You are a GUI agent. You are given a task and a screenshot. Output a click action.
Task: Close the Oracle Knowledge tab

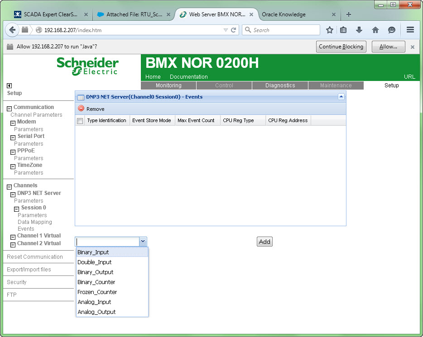334,14
